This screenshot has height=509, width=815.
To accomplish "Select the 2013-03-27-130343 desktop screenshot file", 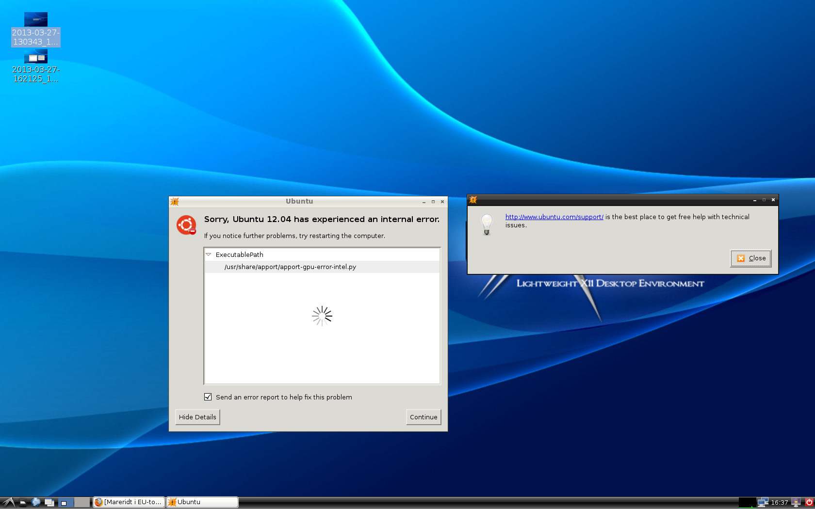I will [36, 30].
